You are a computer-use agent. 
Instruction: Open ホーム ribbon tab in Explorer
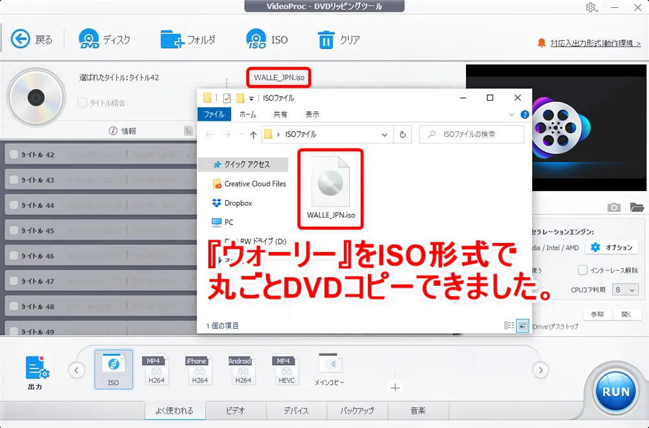pyautogui.click(x=247, y=114)
